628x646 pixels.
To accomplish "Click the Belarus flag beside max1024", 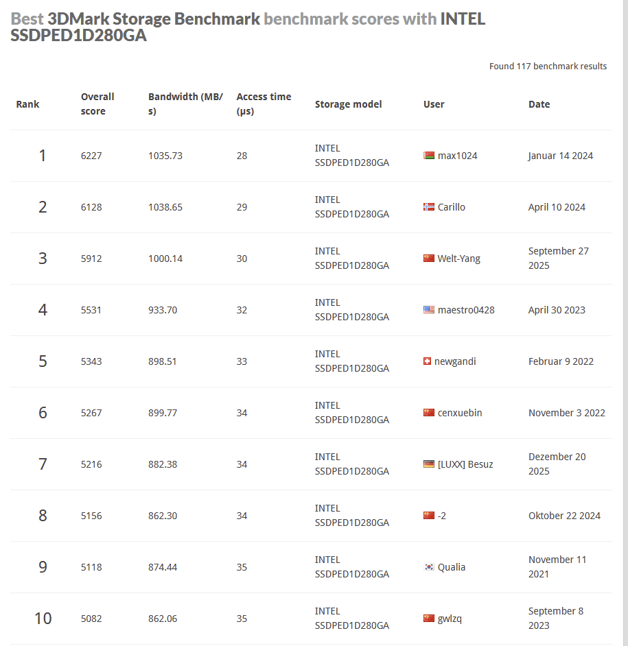I will pyautogui.click(x=429, y=156).
